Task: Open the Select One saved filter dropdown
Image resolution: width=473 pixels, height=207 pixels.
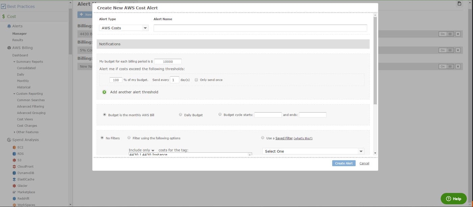Action: [x=313, y=151]
